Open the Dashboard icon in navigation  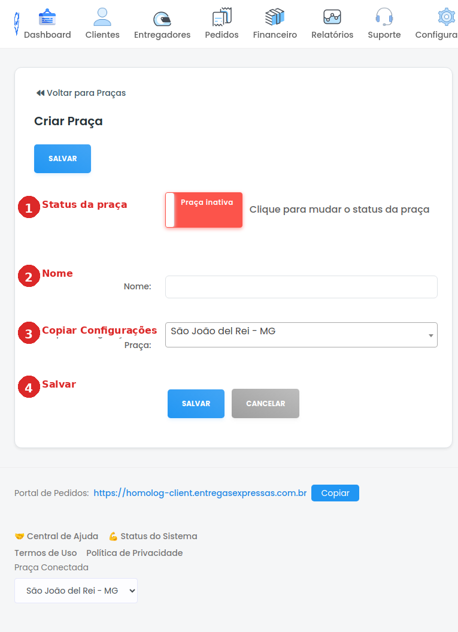pos(47,17)
